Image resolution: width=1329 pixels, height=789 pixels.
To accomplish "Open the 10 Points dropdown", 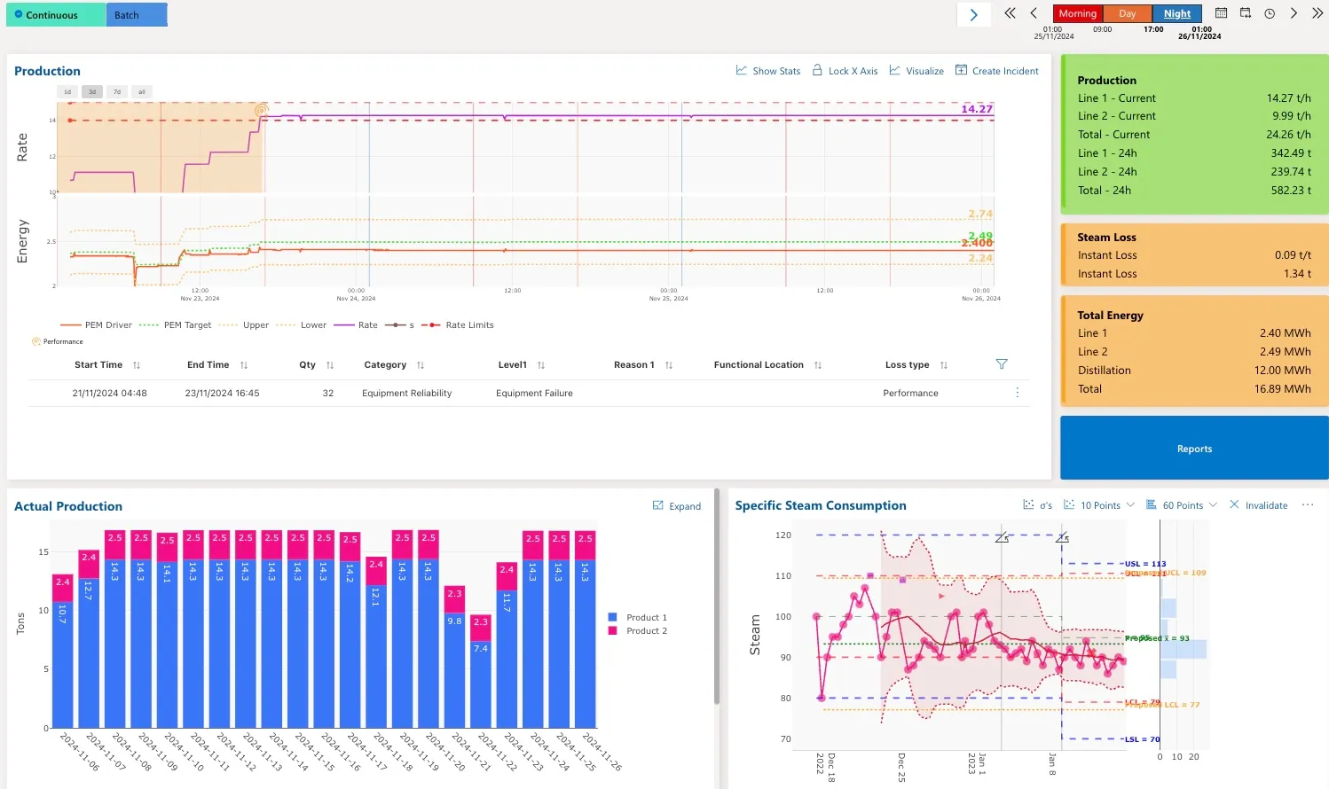I will click(1099, 505).
